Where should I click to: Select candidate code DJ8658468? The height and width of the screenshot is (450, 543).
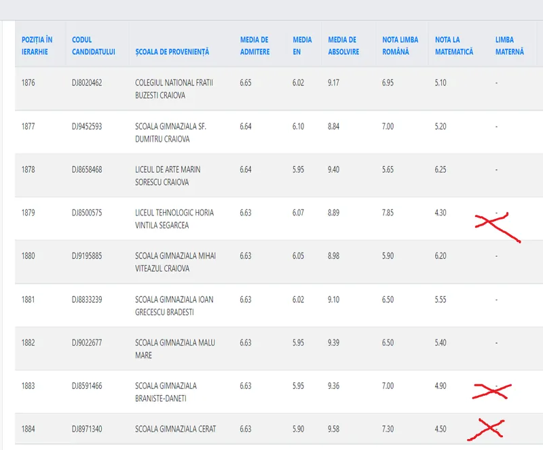(x=87, y=169)
